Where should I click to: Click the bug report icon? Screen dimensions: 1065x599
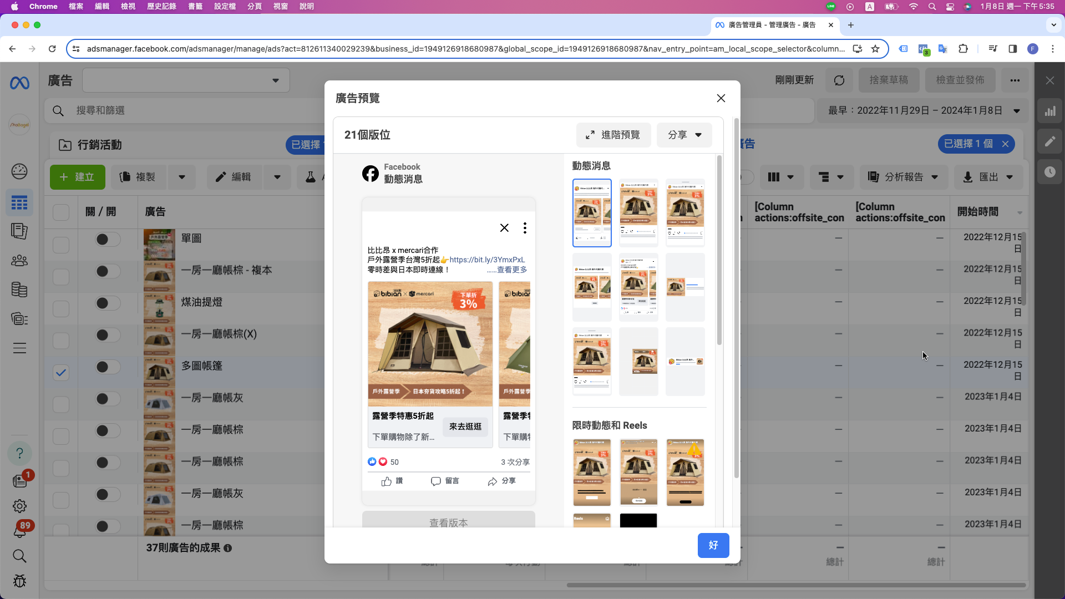coord(19,581)
